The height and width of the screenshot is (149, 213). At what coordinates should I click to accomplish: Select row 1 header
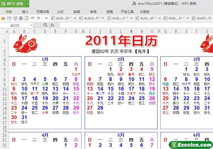(4, 41)
